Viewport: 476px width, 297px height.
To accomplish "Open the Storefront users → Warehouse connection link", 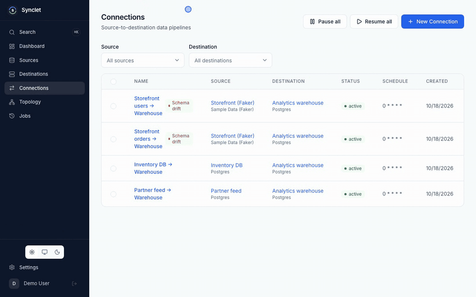I will click(x=148, y=106).
